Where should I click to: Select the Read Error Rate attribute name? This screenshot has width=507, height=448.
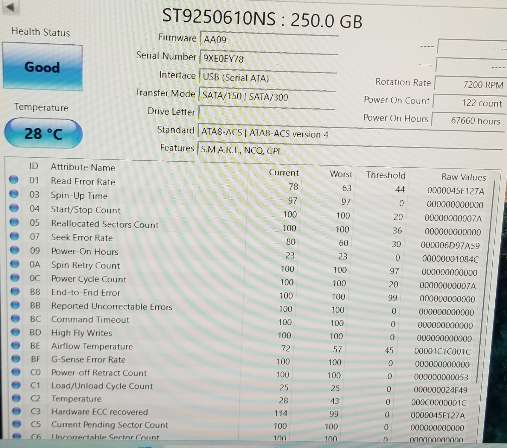pos(83,182)
